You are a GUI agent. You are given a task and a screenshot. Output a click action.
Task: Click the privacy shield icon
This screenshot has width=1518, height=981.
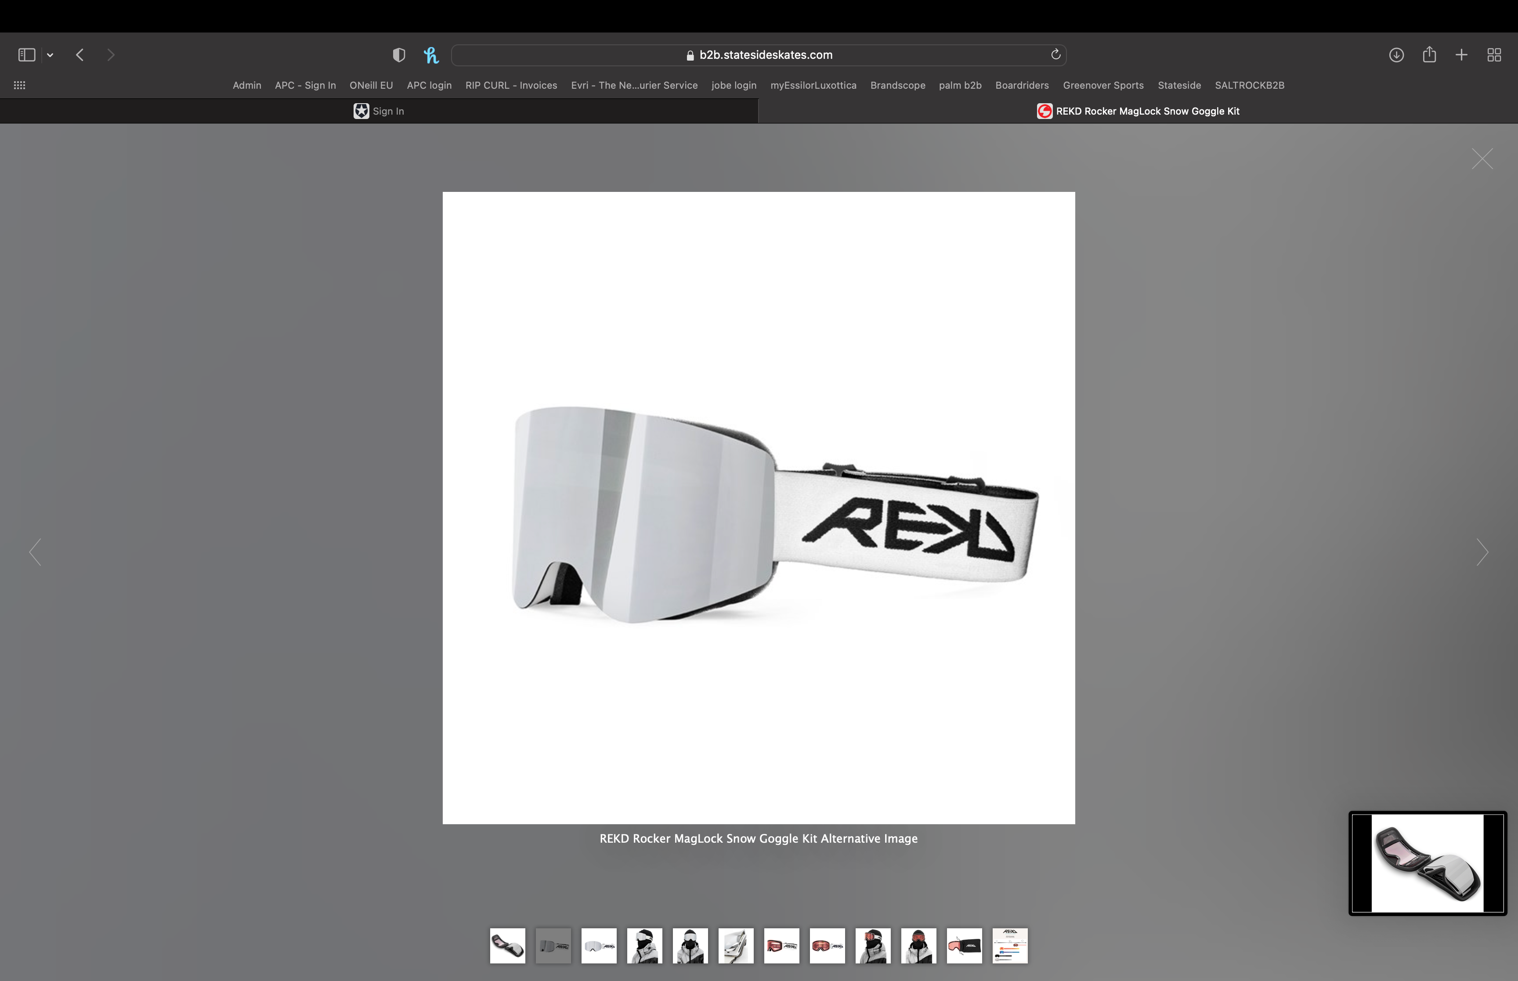point(399,55)
